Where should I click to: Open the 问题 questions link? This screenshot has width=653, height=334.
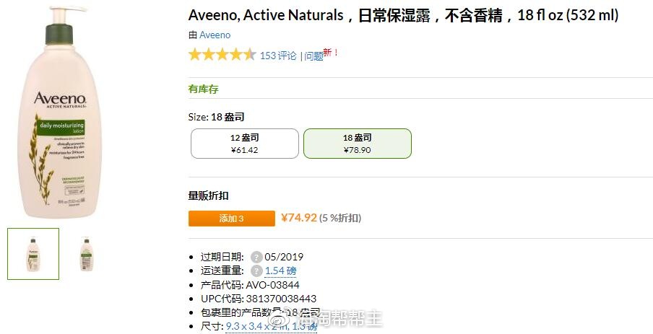[313, 56]
